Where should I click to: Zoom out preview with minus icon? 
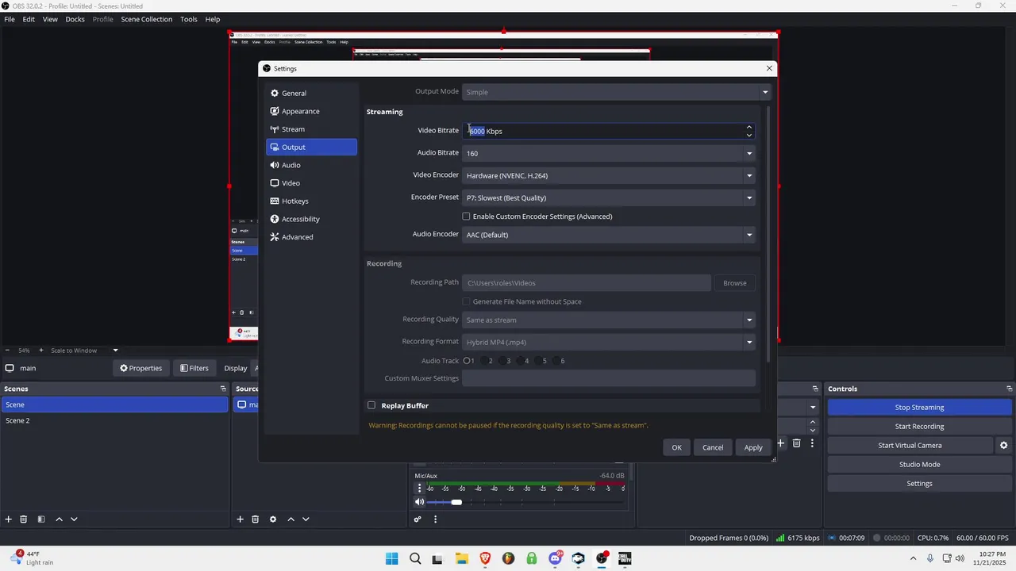point(7,351)
